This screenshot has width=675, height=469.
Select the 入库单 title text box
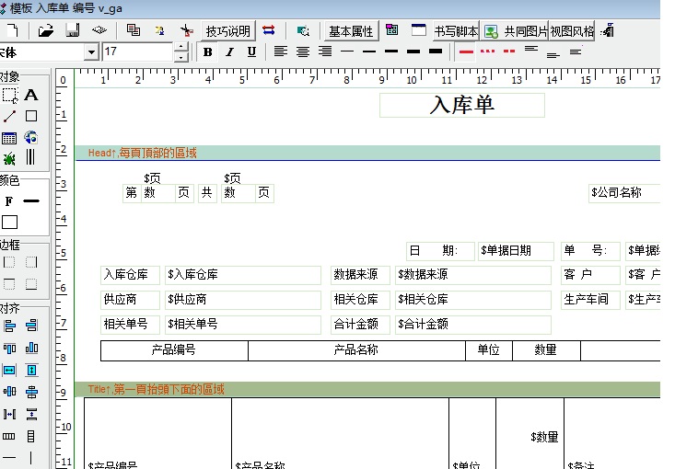click(x=461, y=106)
